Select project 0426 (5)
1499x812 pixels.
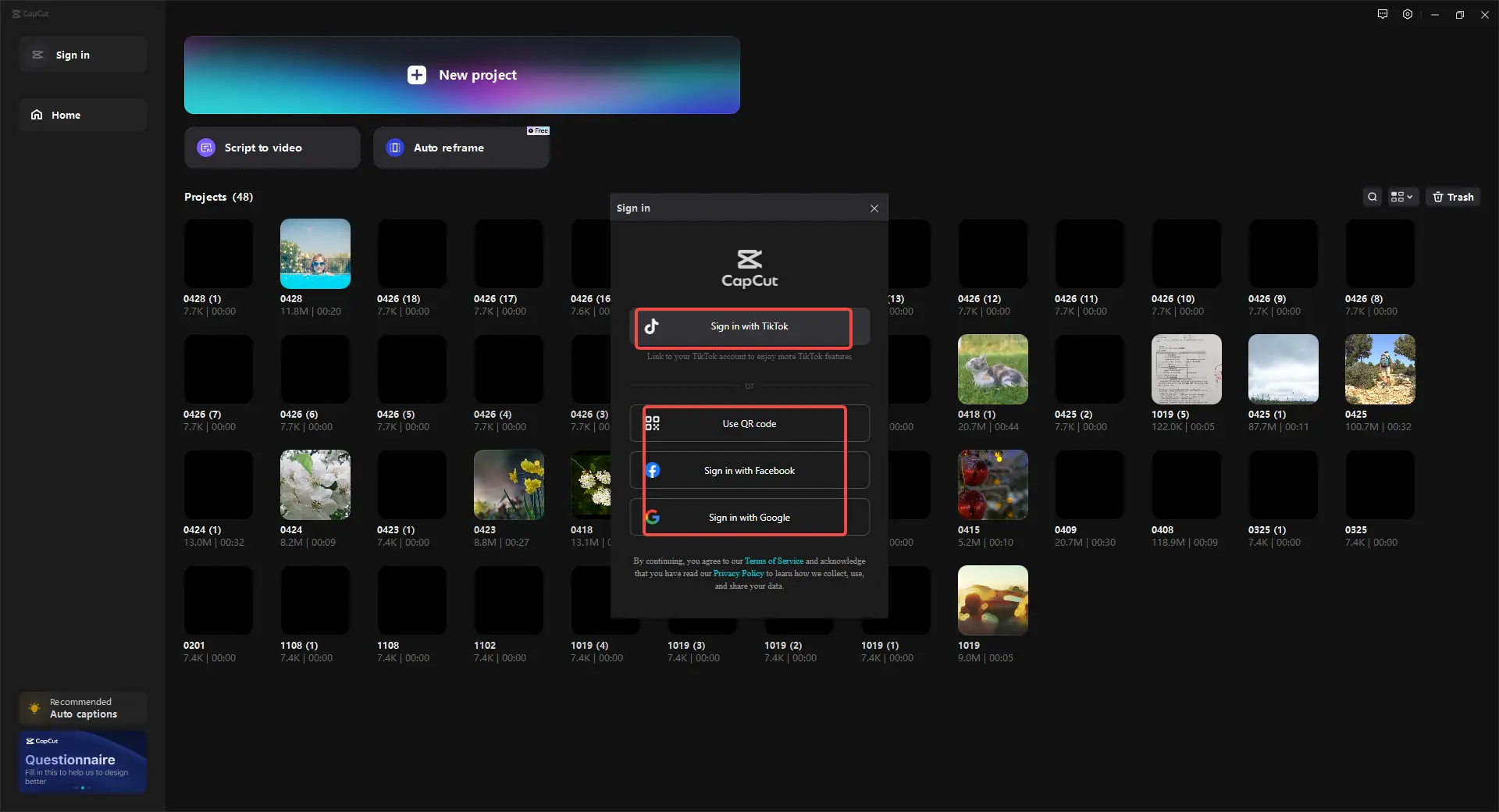(412, 369)
